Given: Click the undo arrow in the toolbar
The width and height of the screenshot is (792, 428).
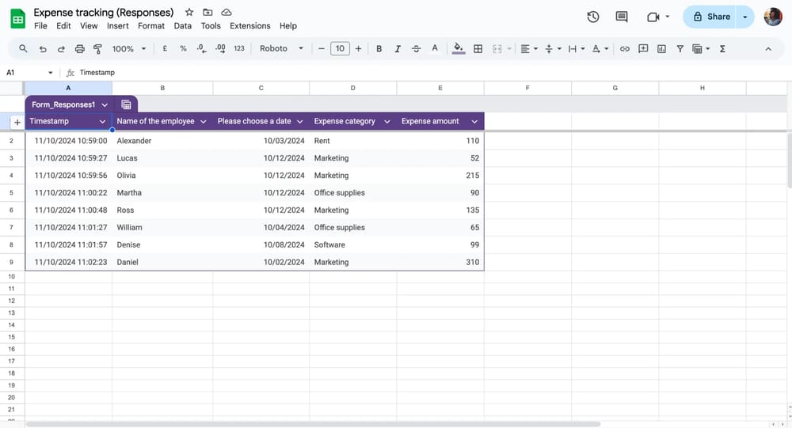Looking at the screenshot, I should click(x=42, y=49).
